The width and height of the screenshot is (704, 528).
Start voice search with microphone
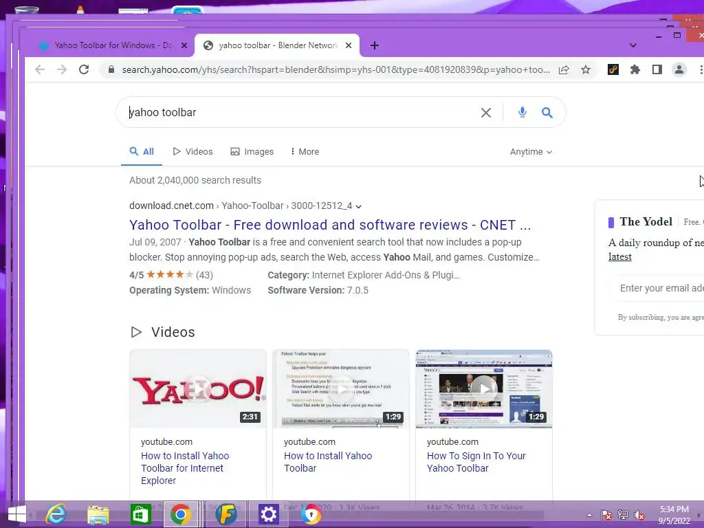(x=522, y=112)
